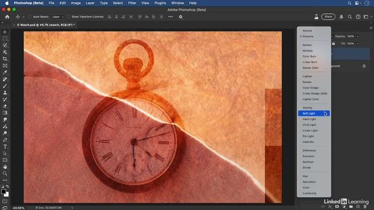
Task: Select the Lasso tool
Action: click(5, 45)
